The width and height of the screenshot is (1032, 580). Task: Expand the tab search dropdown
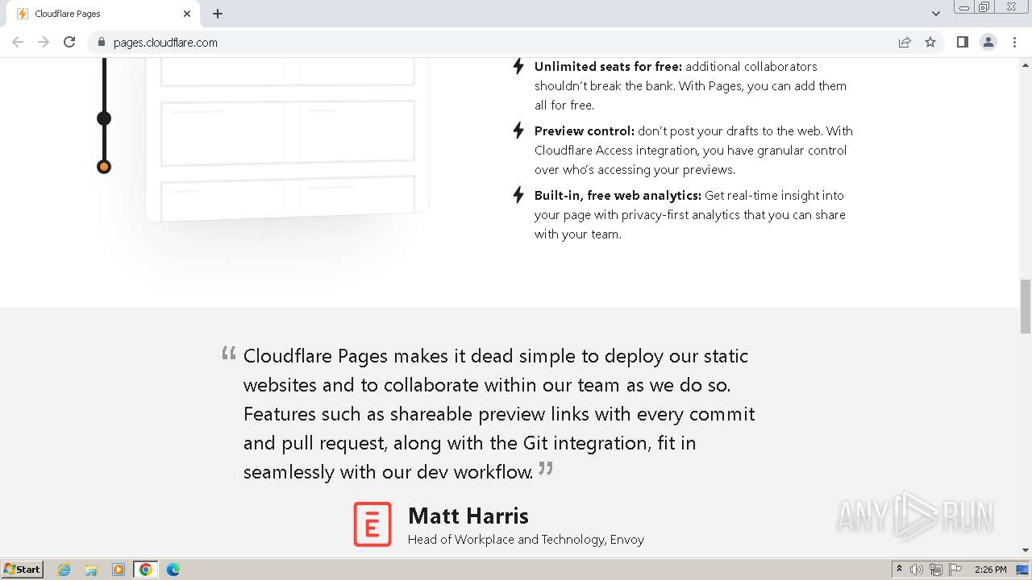pos(935,14)
